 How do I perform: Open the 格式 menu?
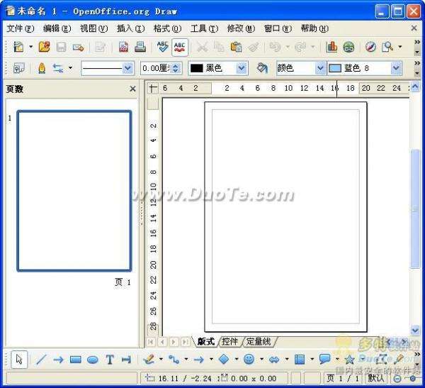coord(167,28)
